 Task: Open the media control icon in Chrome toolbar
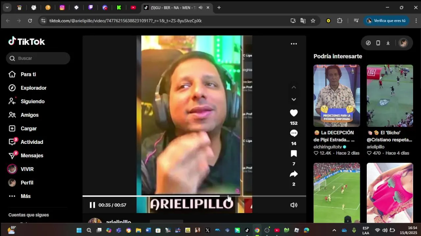[x=356, y=21]
